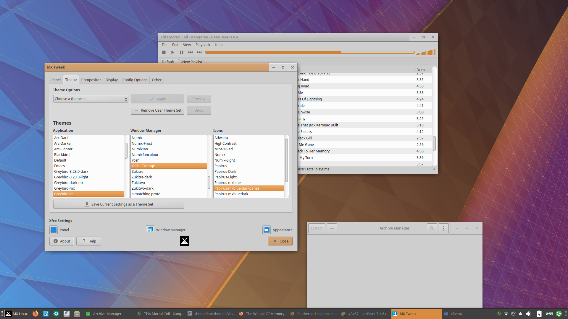Viewport: 568px width, 319px height.
Task: Click the Dura... column header
Action: (422, 70)
